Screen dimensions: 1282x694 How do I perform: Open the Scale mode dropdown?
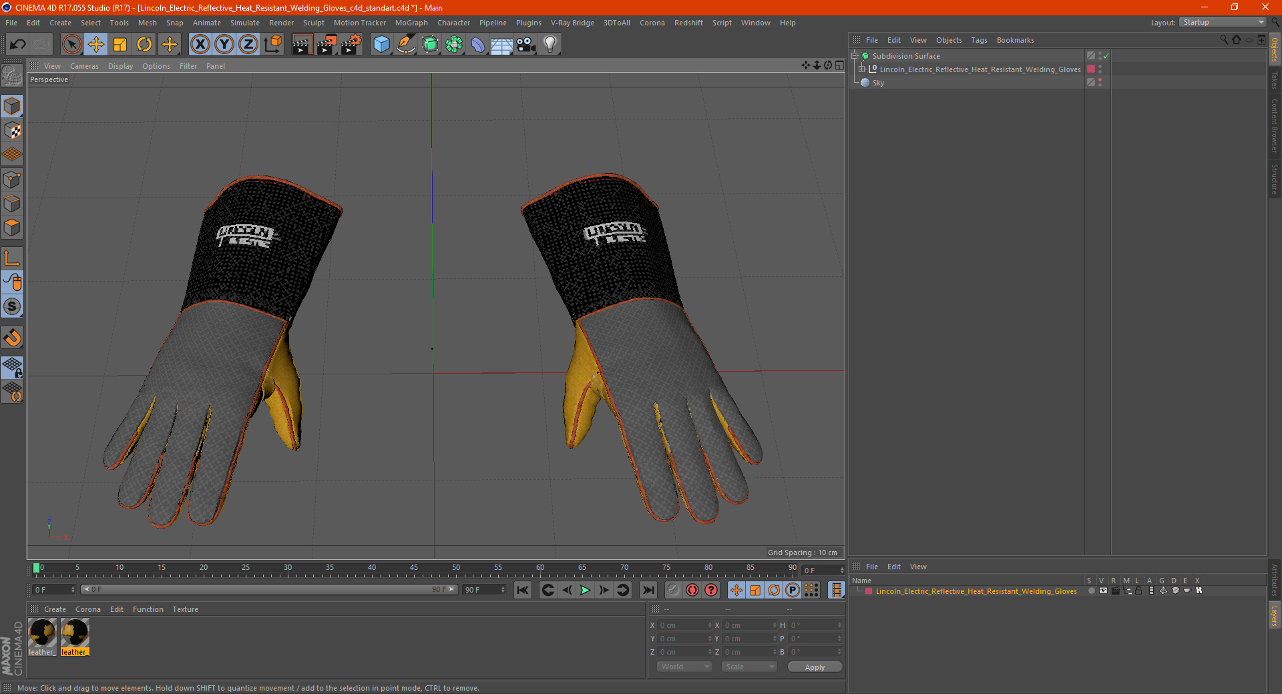click(x=749, y=667)
